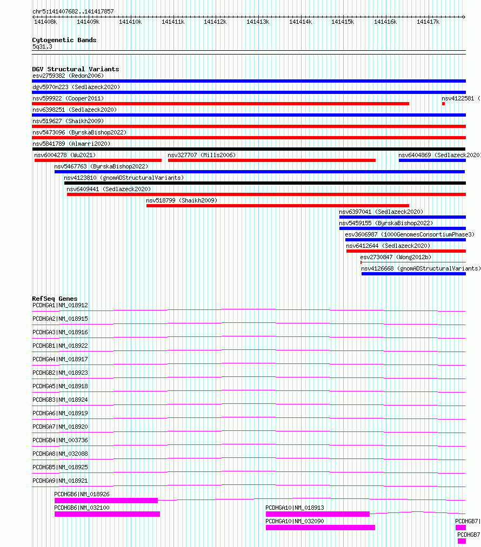Click the 141412k ruler position
This screenshot has height=547, width=481.
pos(215,22)
